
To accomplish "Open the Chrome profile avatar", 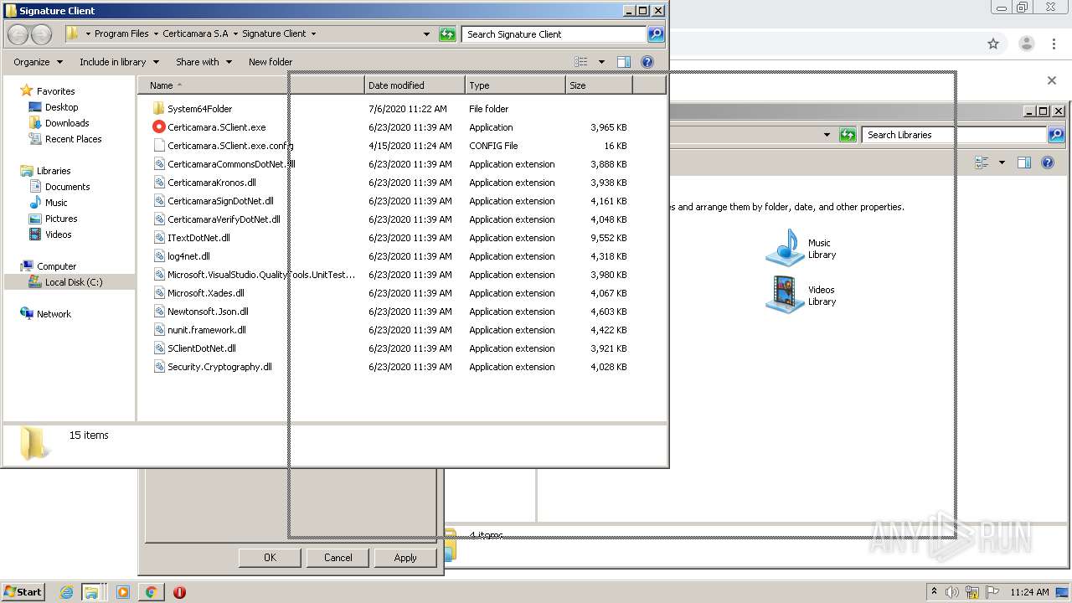I will point(1026,44).
